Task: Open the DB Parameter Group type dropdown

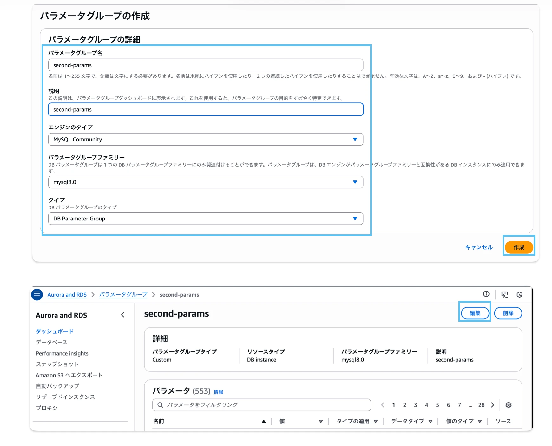Action: tap(355, 219)
